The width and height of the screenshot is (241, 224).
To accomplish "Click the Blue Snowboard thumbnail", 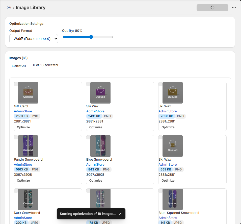I will 100,146.
